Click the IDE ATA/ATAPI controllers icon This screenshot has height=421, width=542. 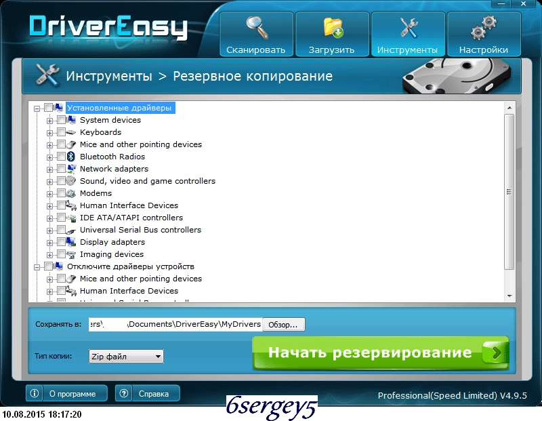point(71,218)
